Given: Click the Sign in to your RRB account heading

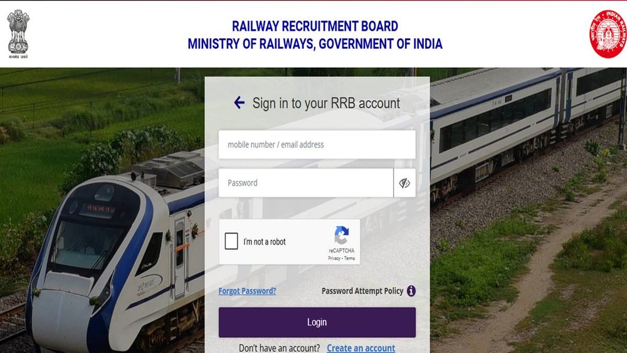Looking at the screenshot, I should [x=326, y=103].
